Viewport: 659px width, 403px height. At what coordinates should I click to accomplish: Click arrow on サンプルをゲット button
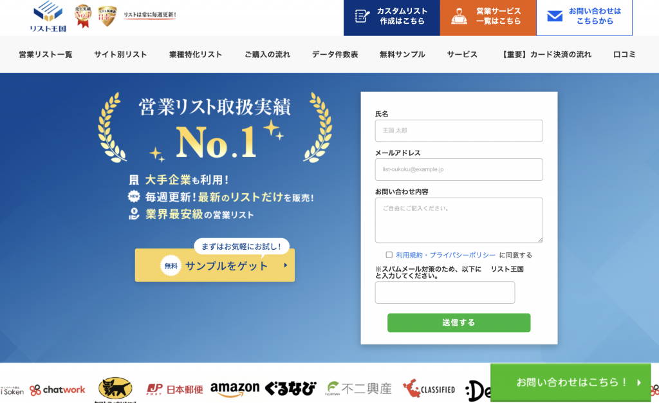pyautogui.click(x=286, y=265)
